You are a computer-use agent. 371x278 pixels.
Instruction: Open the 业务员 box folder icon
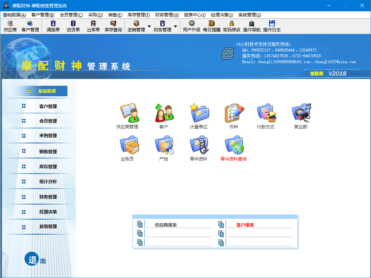(x=129, y=145)
